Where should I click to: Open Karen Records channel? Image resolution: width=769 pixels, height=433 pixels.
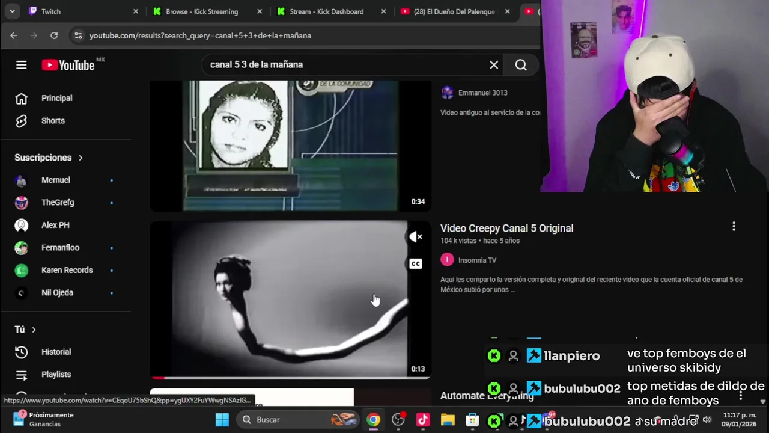[66, 270]
